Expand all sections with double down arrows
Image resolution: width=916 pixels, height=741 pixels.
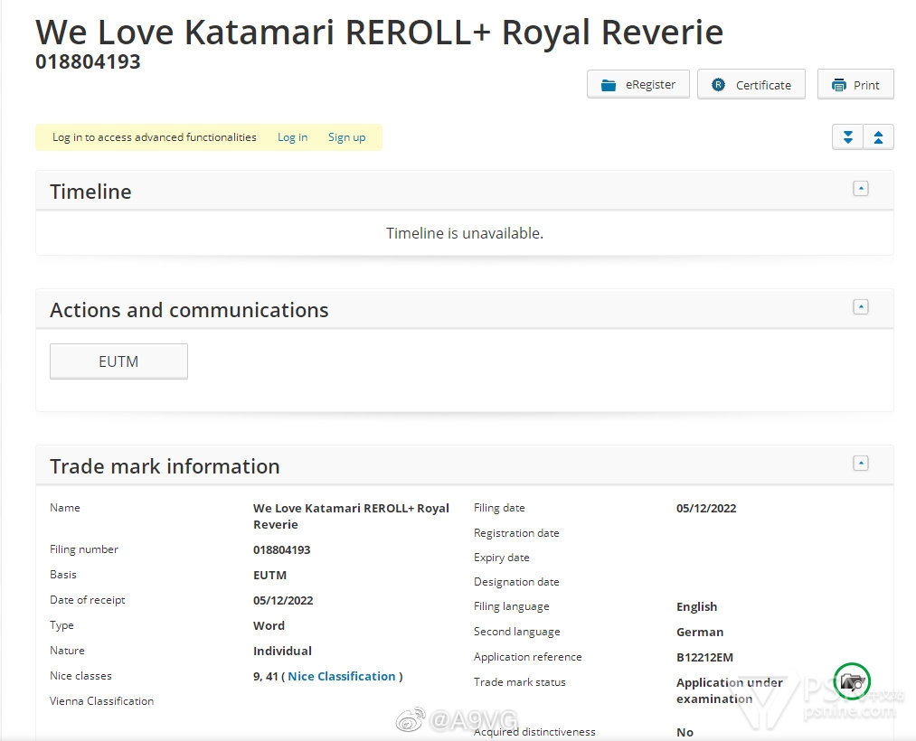pos(847,137)
